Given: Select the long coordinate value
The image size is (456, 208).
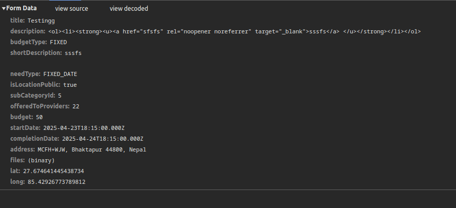Looking at the screenshot, I should pyautogui.click(x=56, y=182).
